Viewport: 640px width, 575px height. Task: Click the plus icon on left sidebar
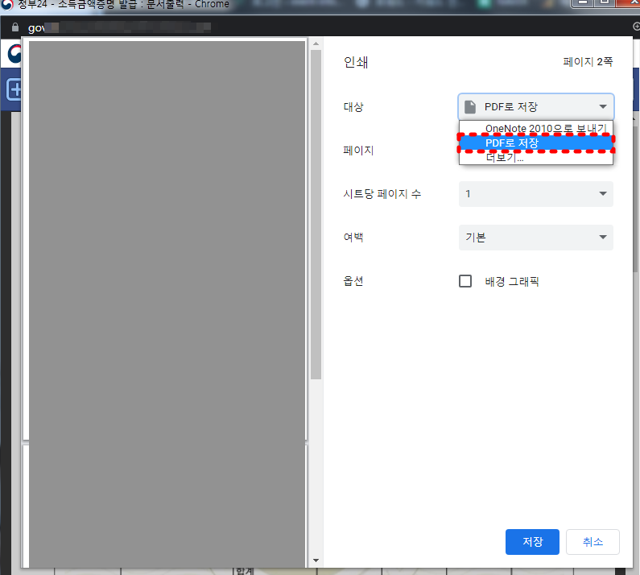pos(14,89)
